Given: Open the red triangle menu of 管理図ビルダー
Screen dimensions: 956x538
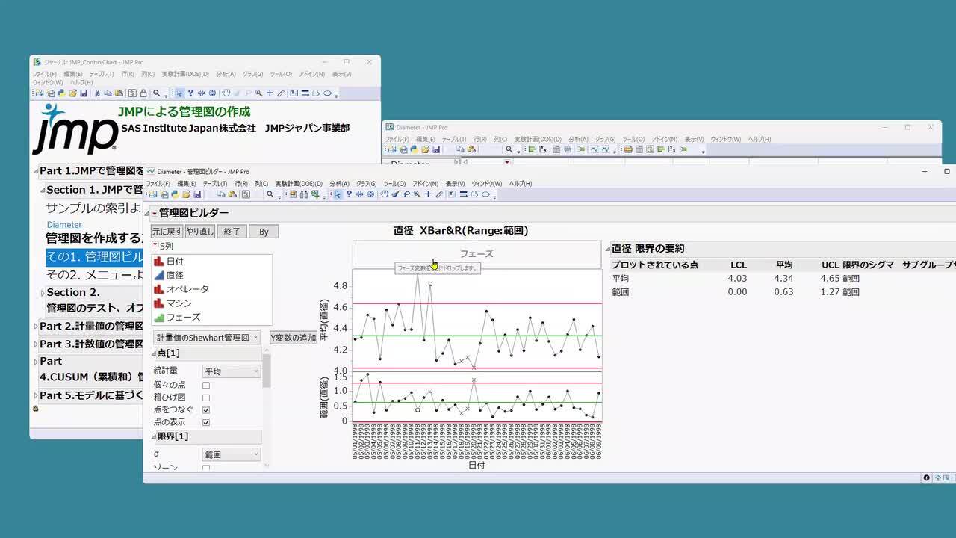Looking at the screenshot, I should pyautogui.click(x=155, y=214).
